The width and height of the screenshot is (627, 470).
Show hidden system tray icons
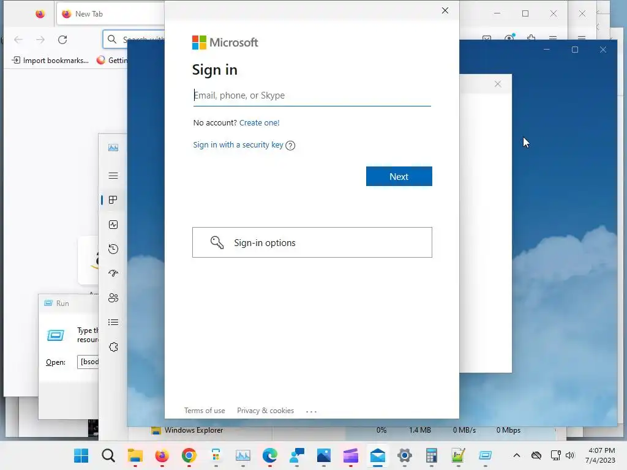click(517, 455)
